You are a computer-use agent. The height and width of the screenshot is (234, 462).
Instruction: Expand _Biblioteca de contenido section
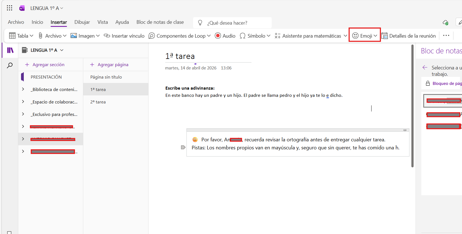click(x=23, y=89)
